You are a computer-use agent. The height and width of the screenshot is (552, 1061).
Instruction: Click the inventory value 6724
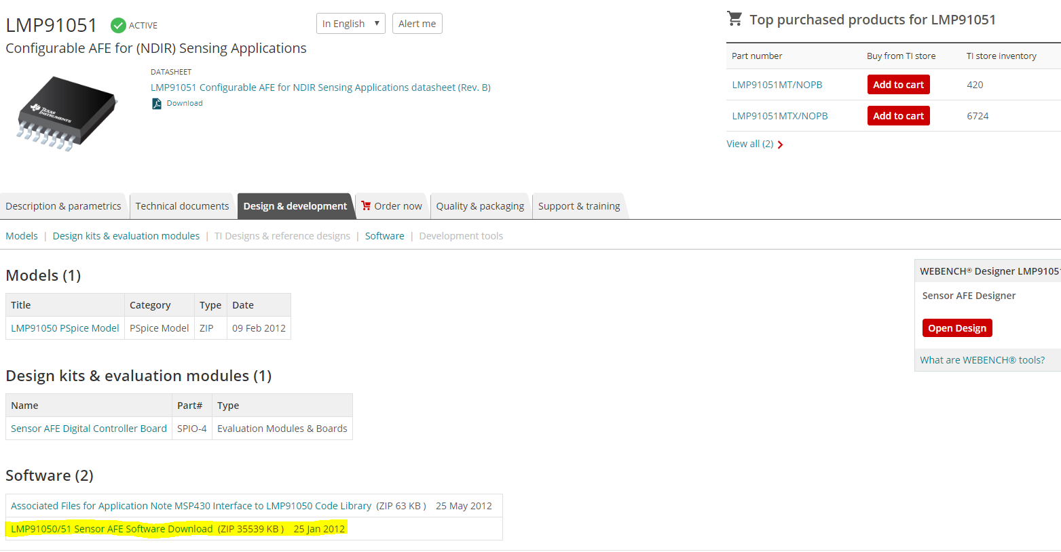pyautogui.click(x=978, y=116)
